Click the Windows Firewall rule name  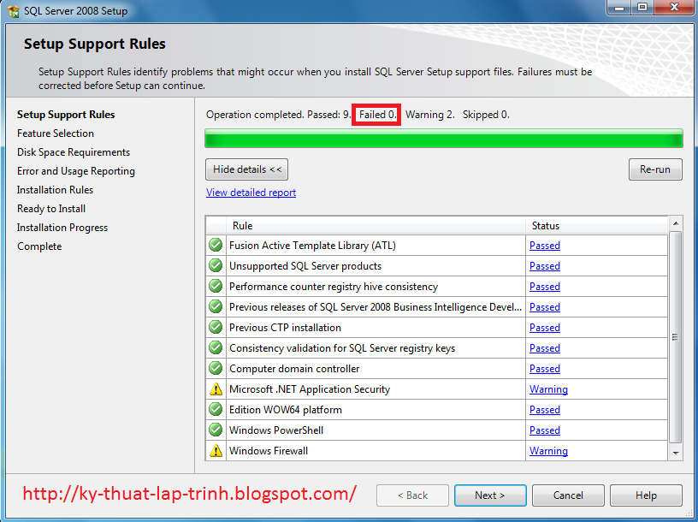pyautogui.click(x=269, y=451)
